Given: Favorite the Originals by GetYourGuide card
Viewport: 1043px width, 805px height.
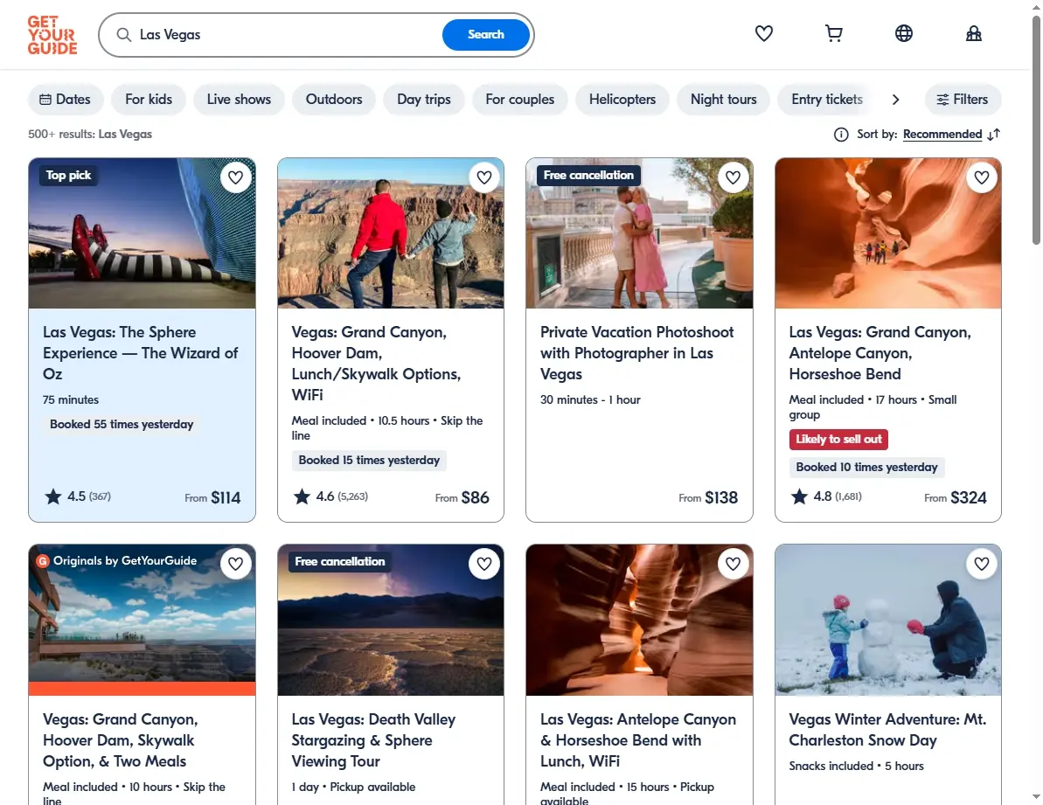Looking at the screenshot, I should click(235, 564).
